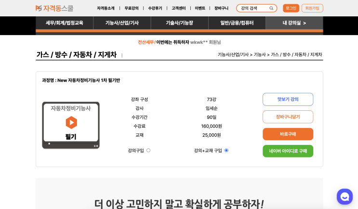Play the 자동차정비기능사 필기 preview video
This screenshot has width=358, height=209.
point(71,122)
